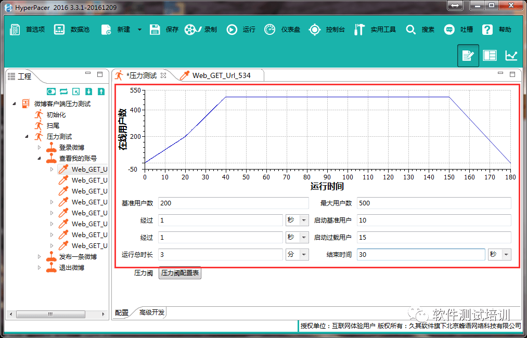Select the 配置 bottom tab
This screenshot has height=338, width=527.
click(122, 313)
